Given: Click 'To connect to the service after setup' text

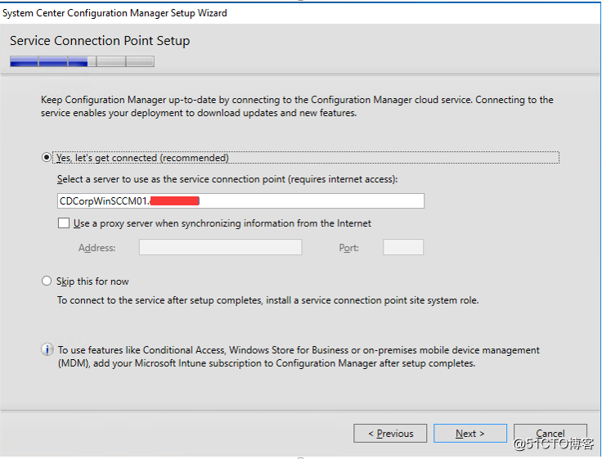Looking at the screenshot, I should pos(268,300).
